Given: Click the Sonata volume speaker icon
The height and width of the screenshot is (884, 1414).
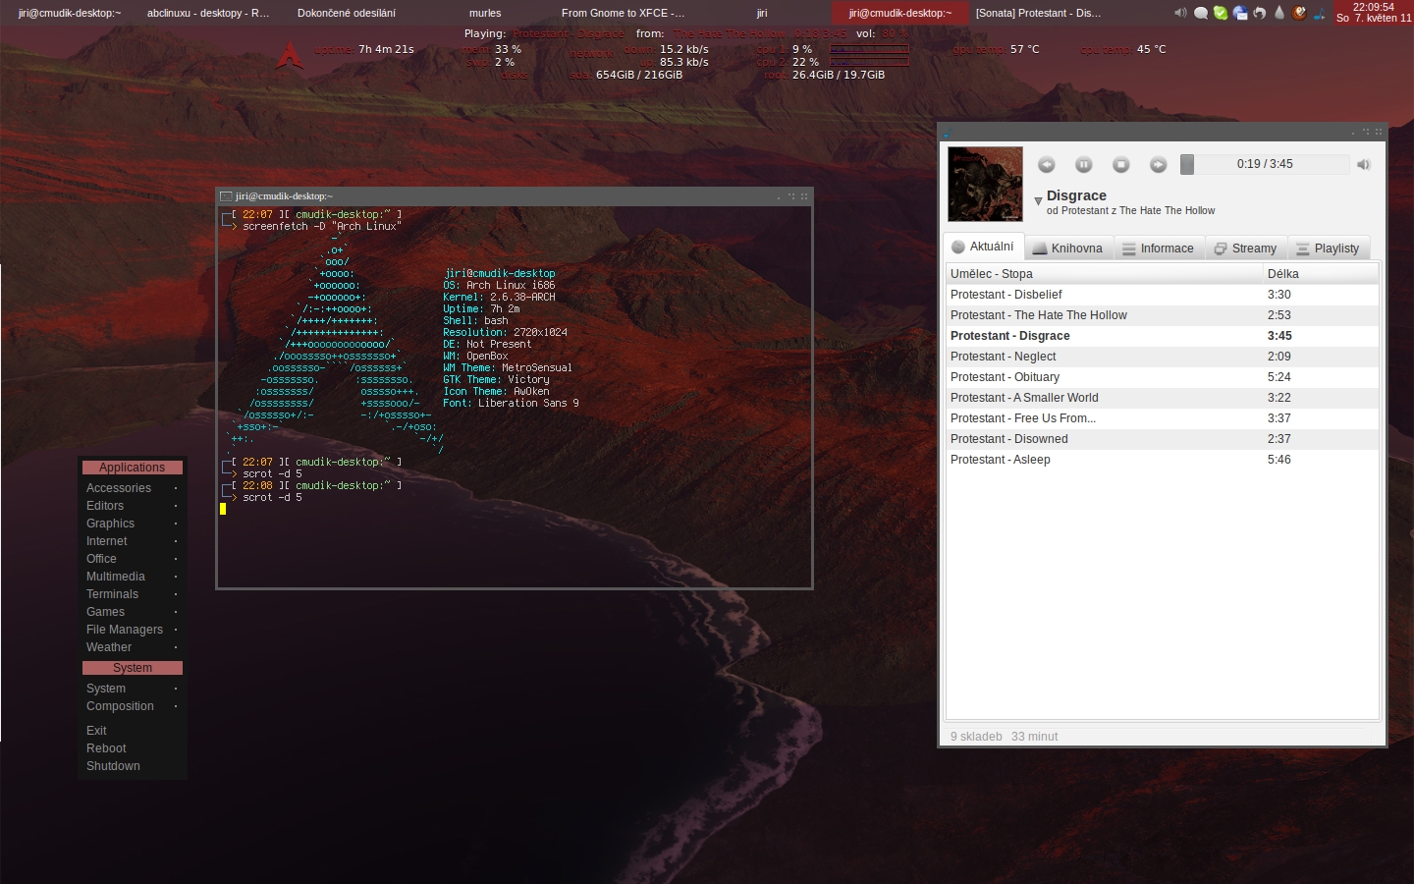Looking at the screenshot, I should coord(1364,164).
